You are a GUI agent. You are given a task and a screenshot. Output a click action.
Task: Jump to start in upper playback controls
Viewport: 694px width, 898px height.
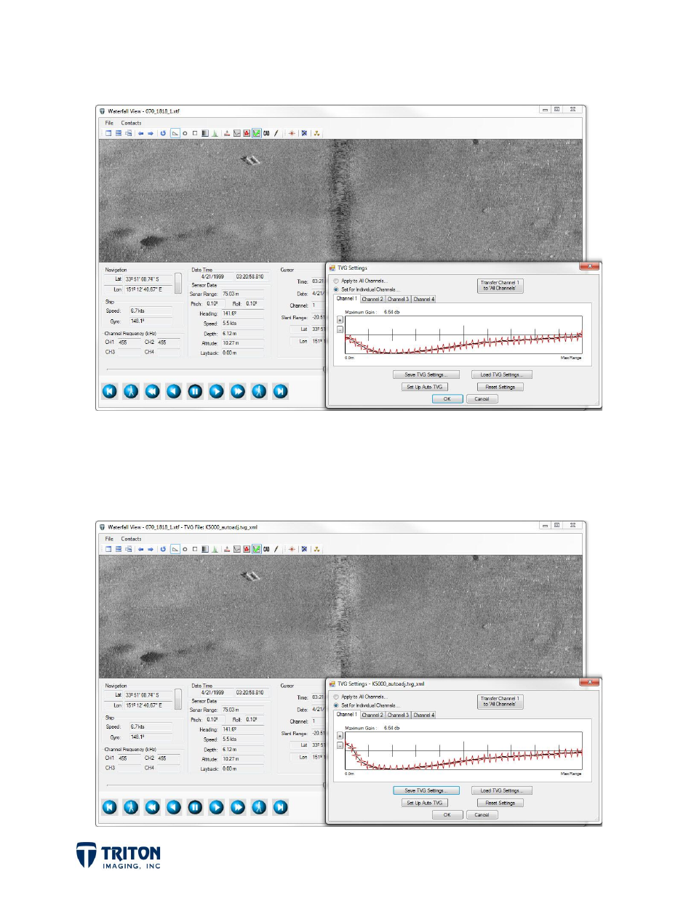[109, 391]
